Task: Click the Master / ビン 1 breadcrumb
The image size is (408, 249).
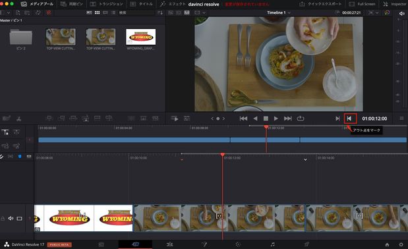Action: point(11,20)
